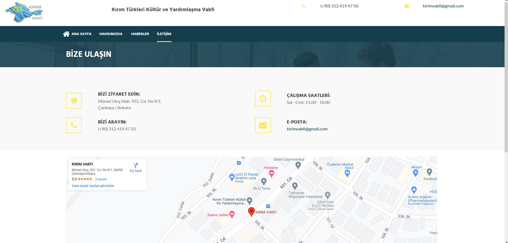
Task: Click the home icon beside ANA SAYFA
Action: 66,34
